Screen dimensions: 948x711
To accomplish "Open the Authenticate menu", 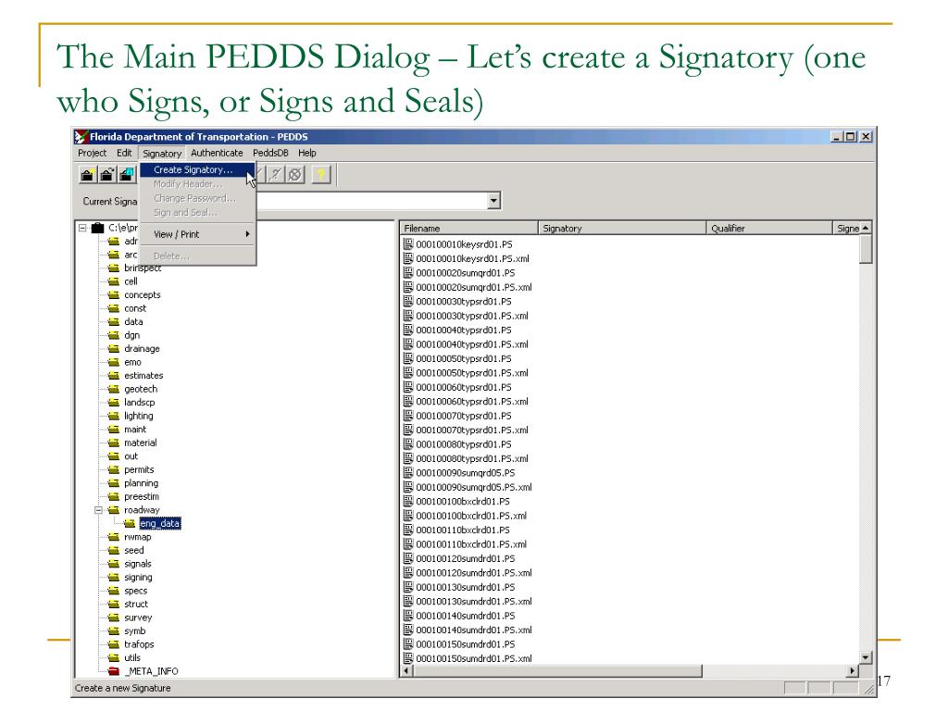I will pyautogui.click(x=217, y=153).
